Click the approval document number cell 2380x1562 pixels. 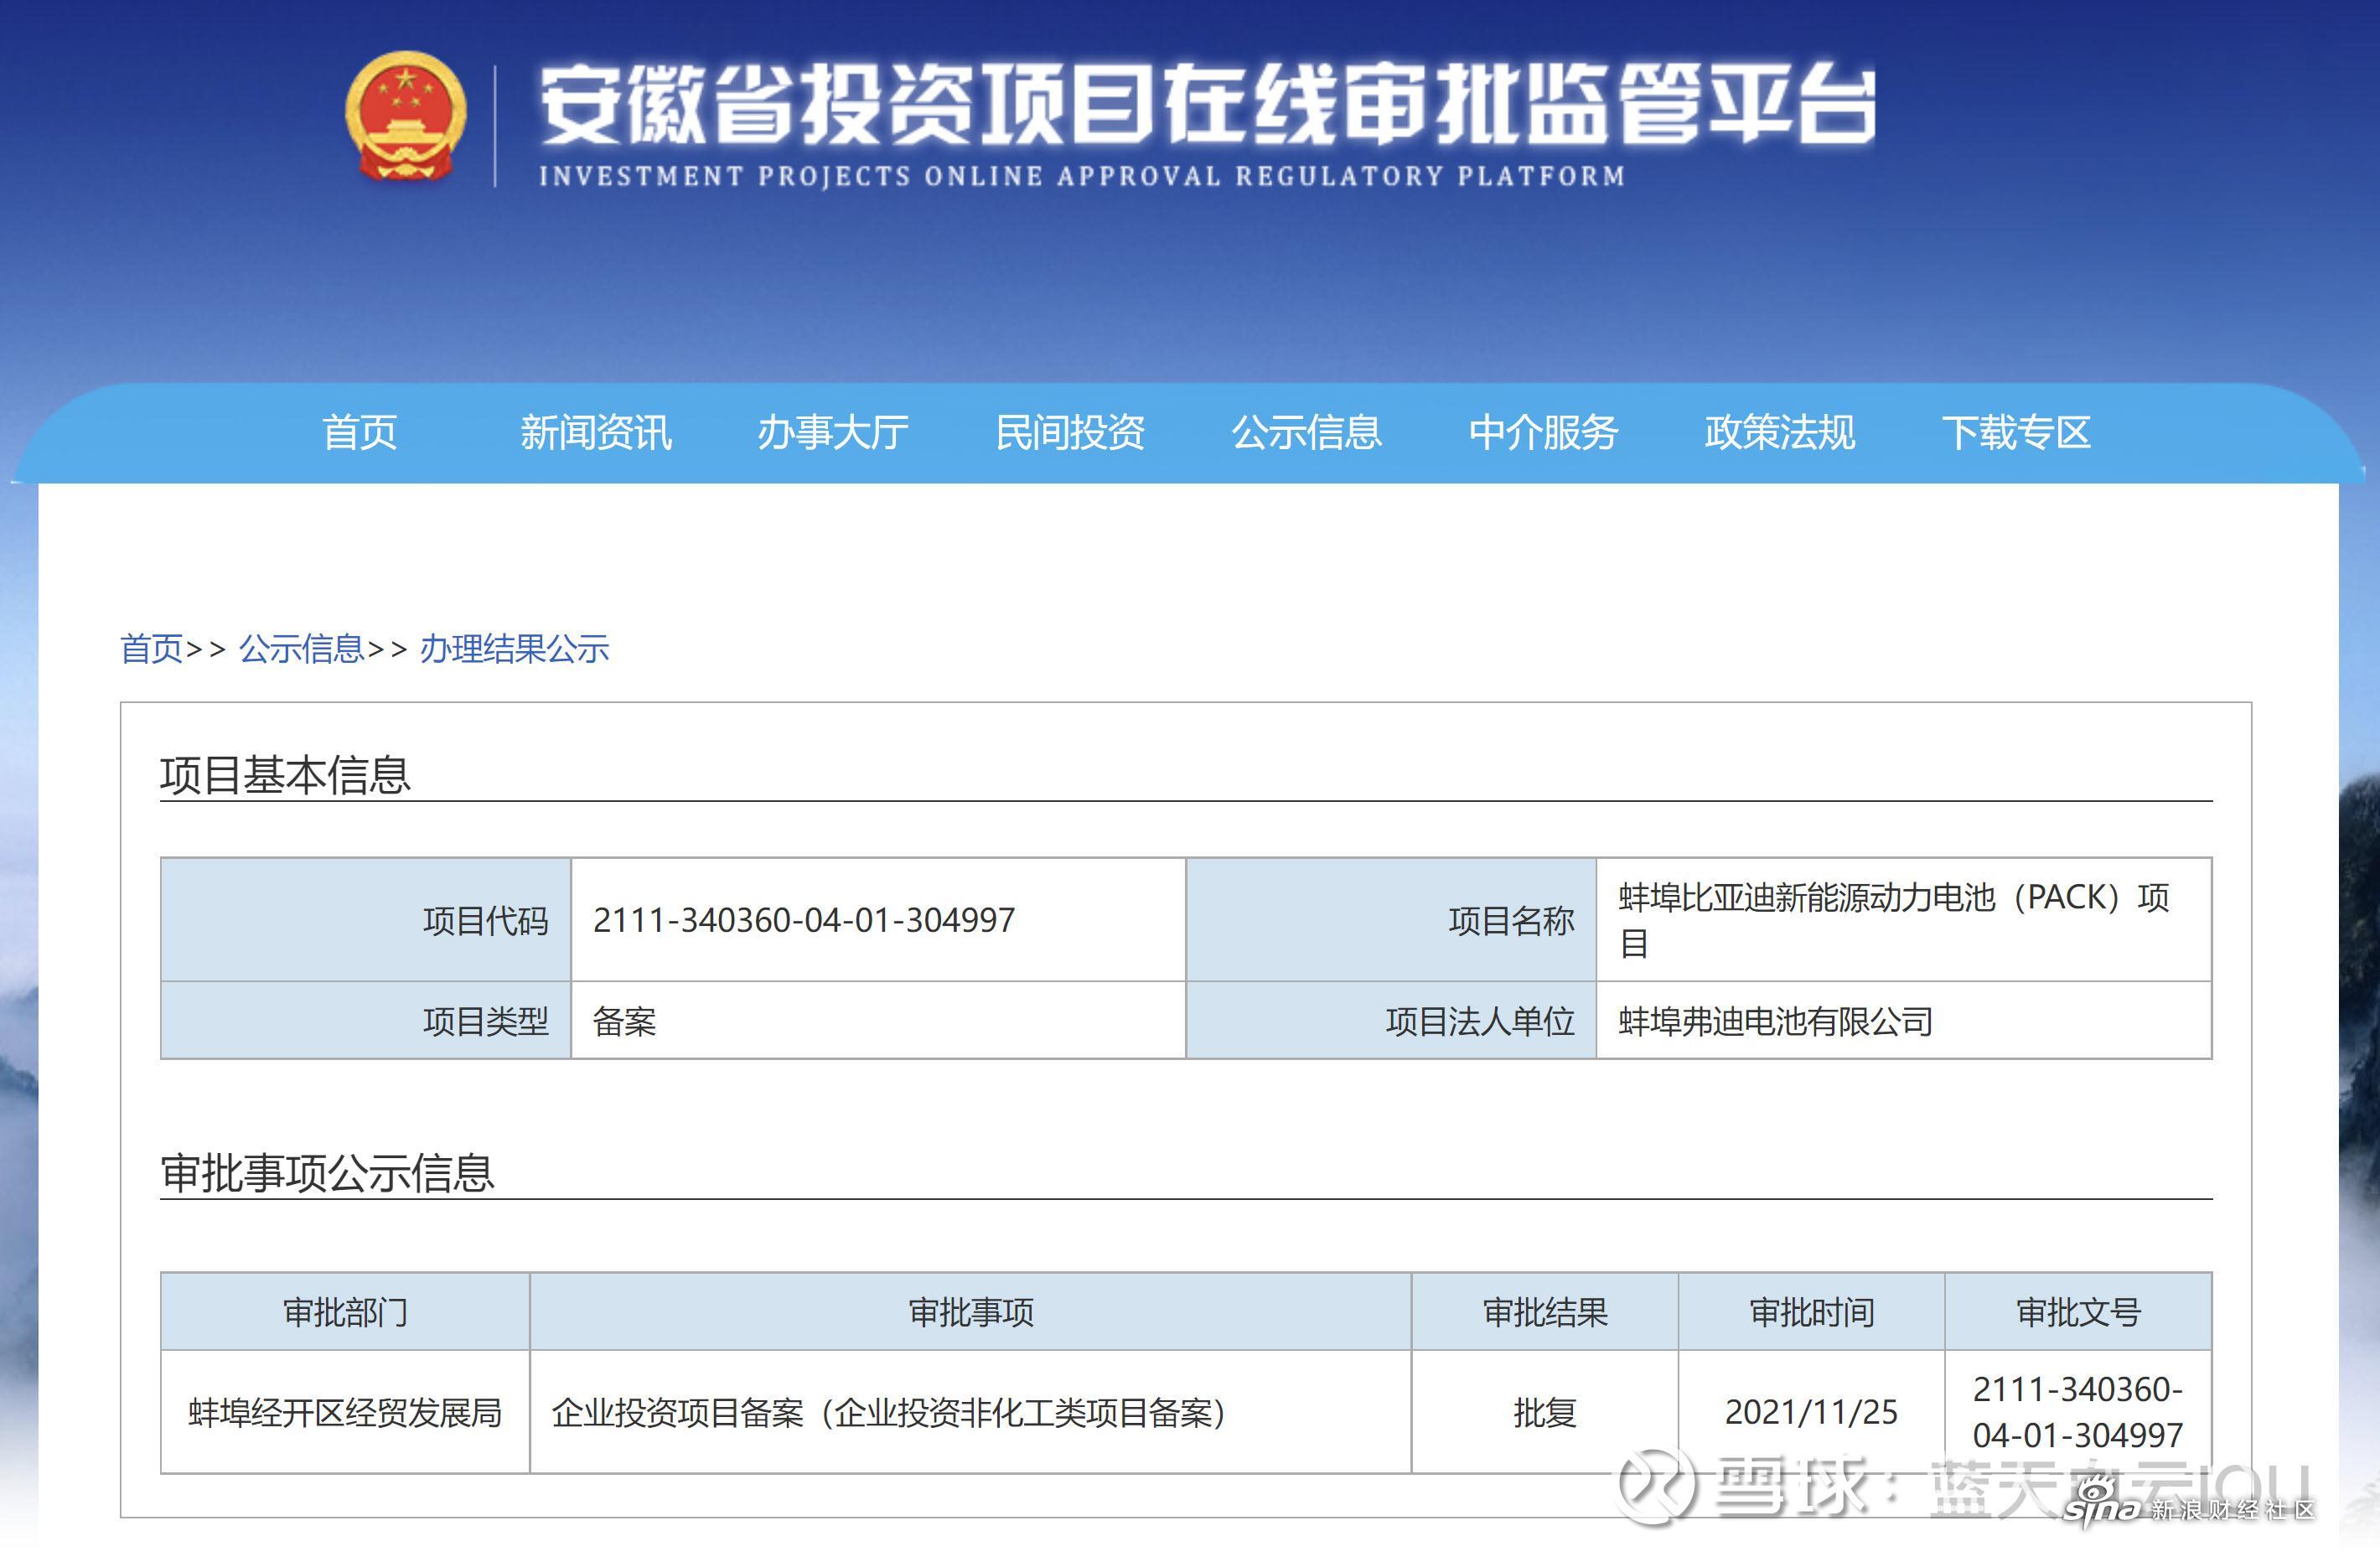pos(2079,1412)
